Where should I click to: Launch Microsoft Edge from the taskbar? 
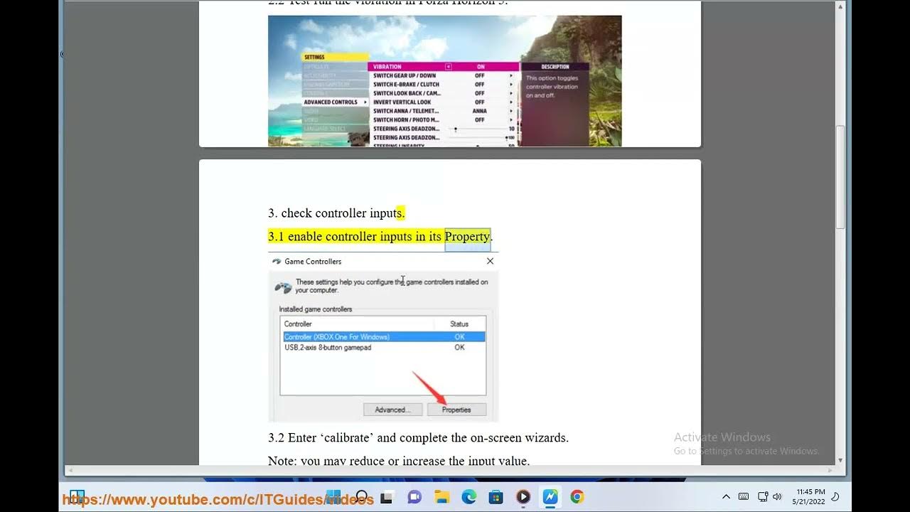coord(469,497)
